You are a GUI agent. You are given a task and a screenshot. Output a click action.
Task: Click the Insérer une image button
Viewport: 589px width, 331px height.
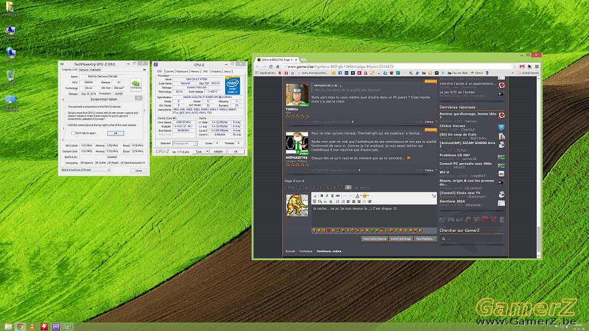click(401, 238)
